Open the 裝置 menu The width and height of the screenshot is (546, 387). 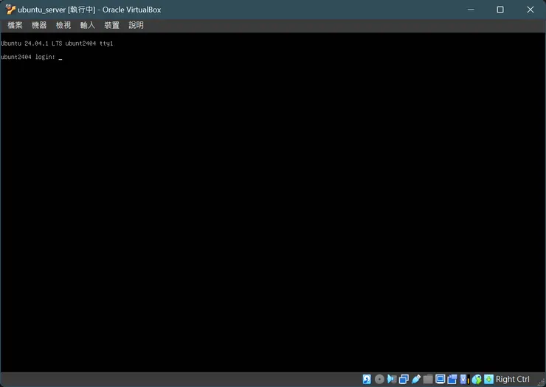111,25
